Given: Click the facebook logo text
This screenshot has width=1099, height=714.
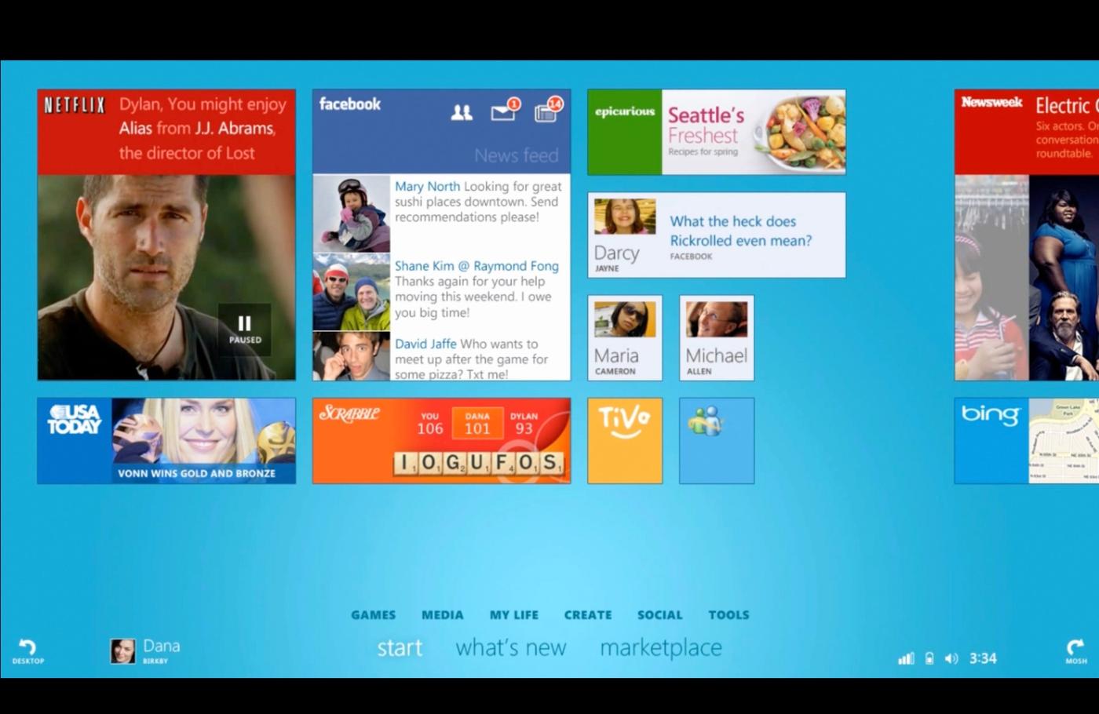Looking at the screenshot, I should [350, 104].
